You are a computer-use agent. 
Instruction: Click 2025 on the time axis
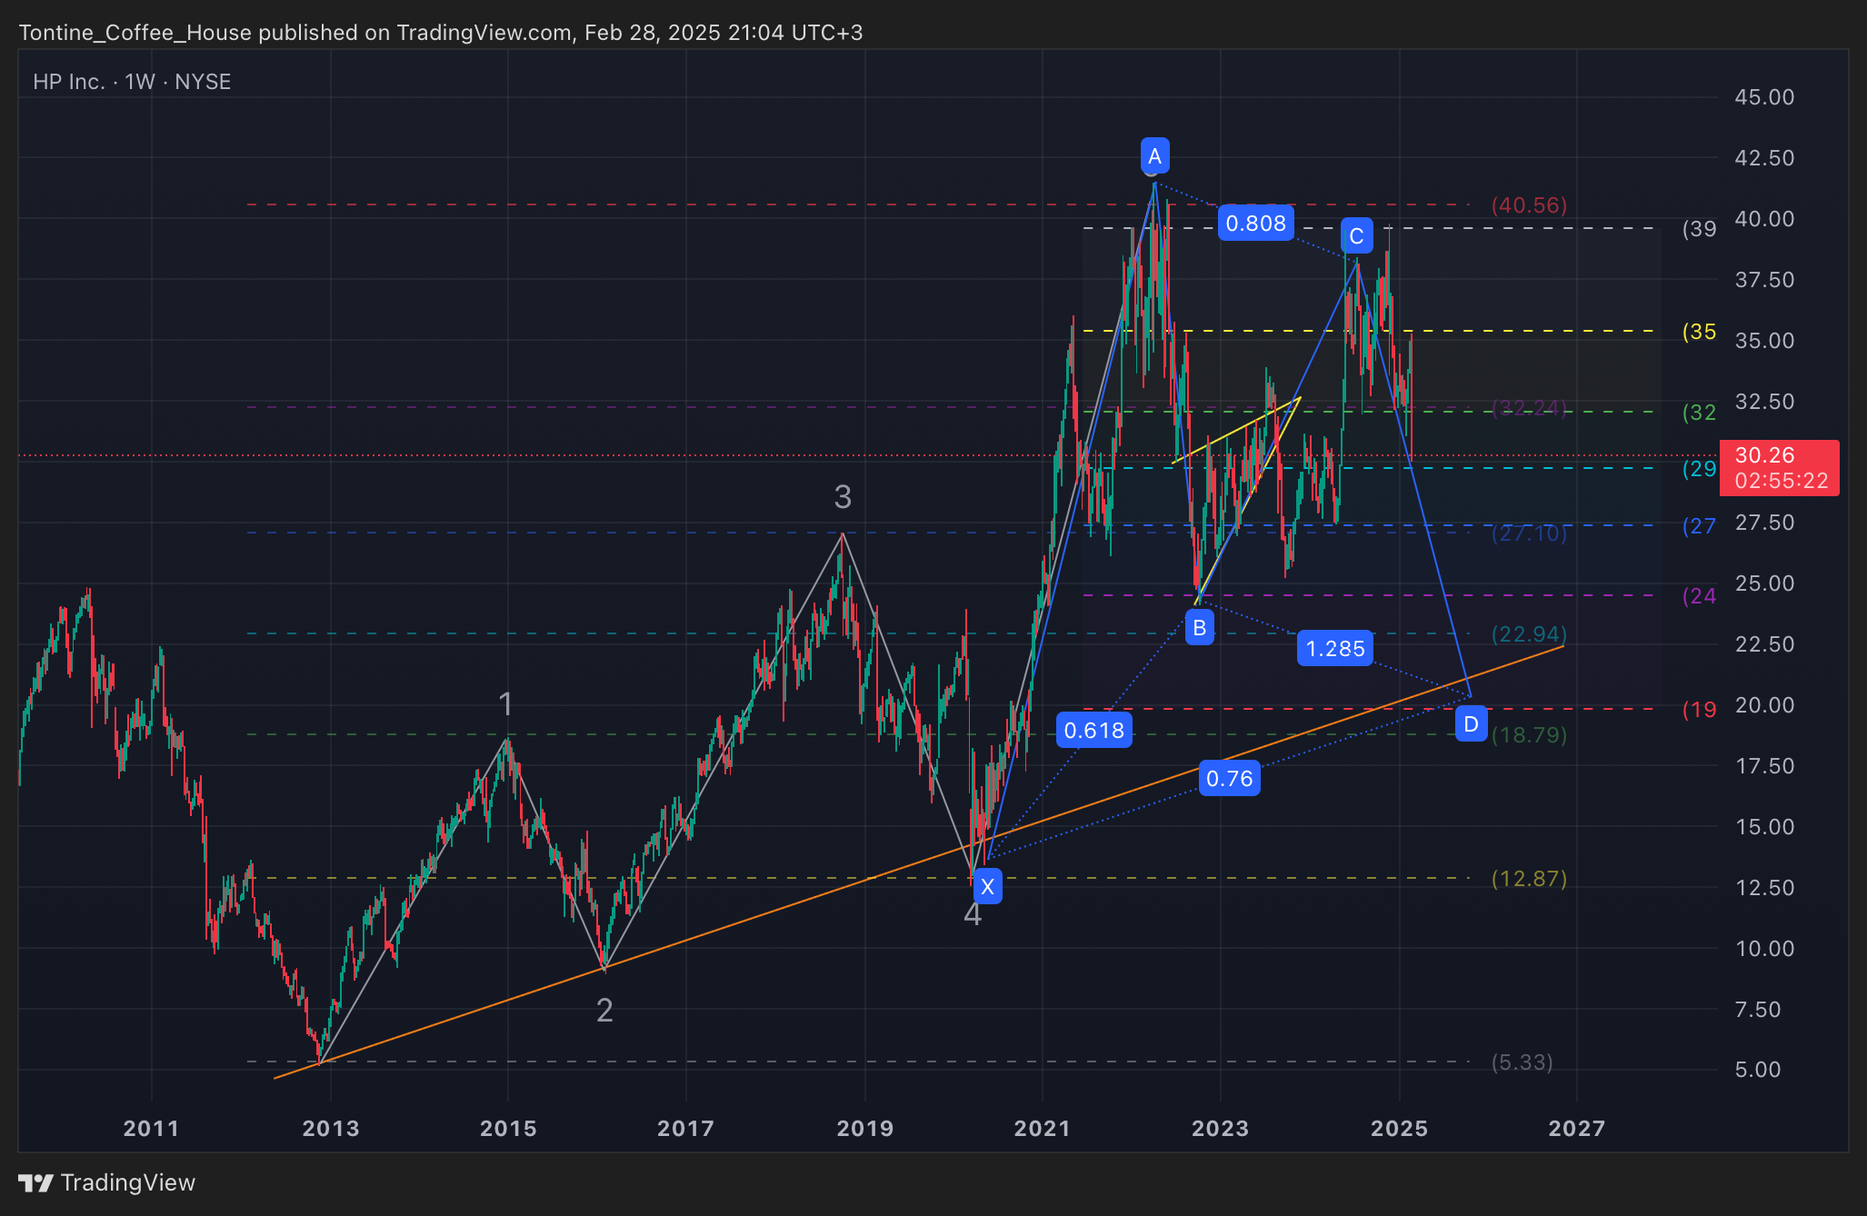(x=1399, y=1129)
